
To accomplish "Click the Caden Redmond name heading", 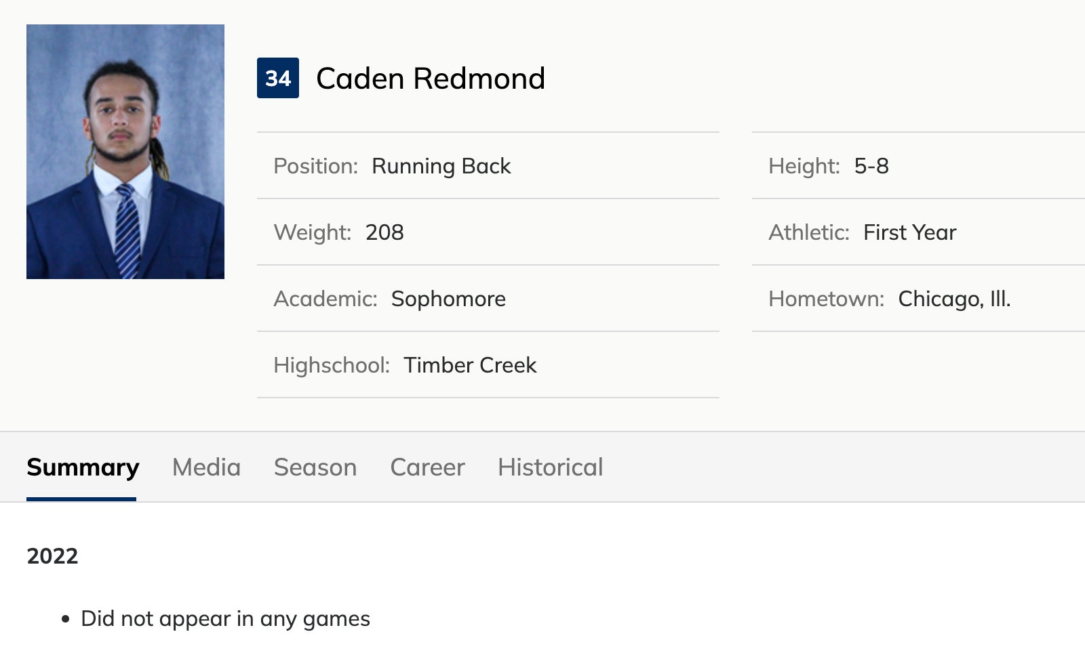I will point(431,79).
